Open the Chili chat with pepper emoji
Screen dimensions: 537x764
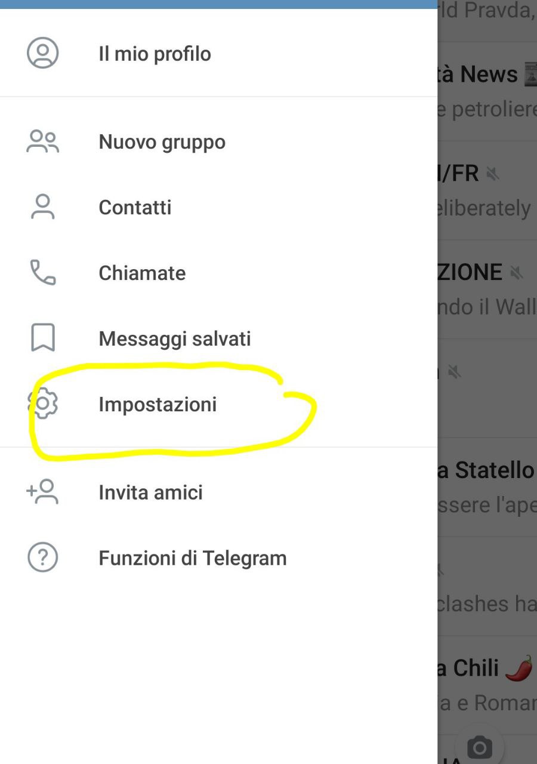point(486,683)
